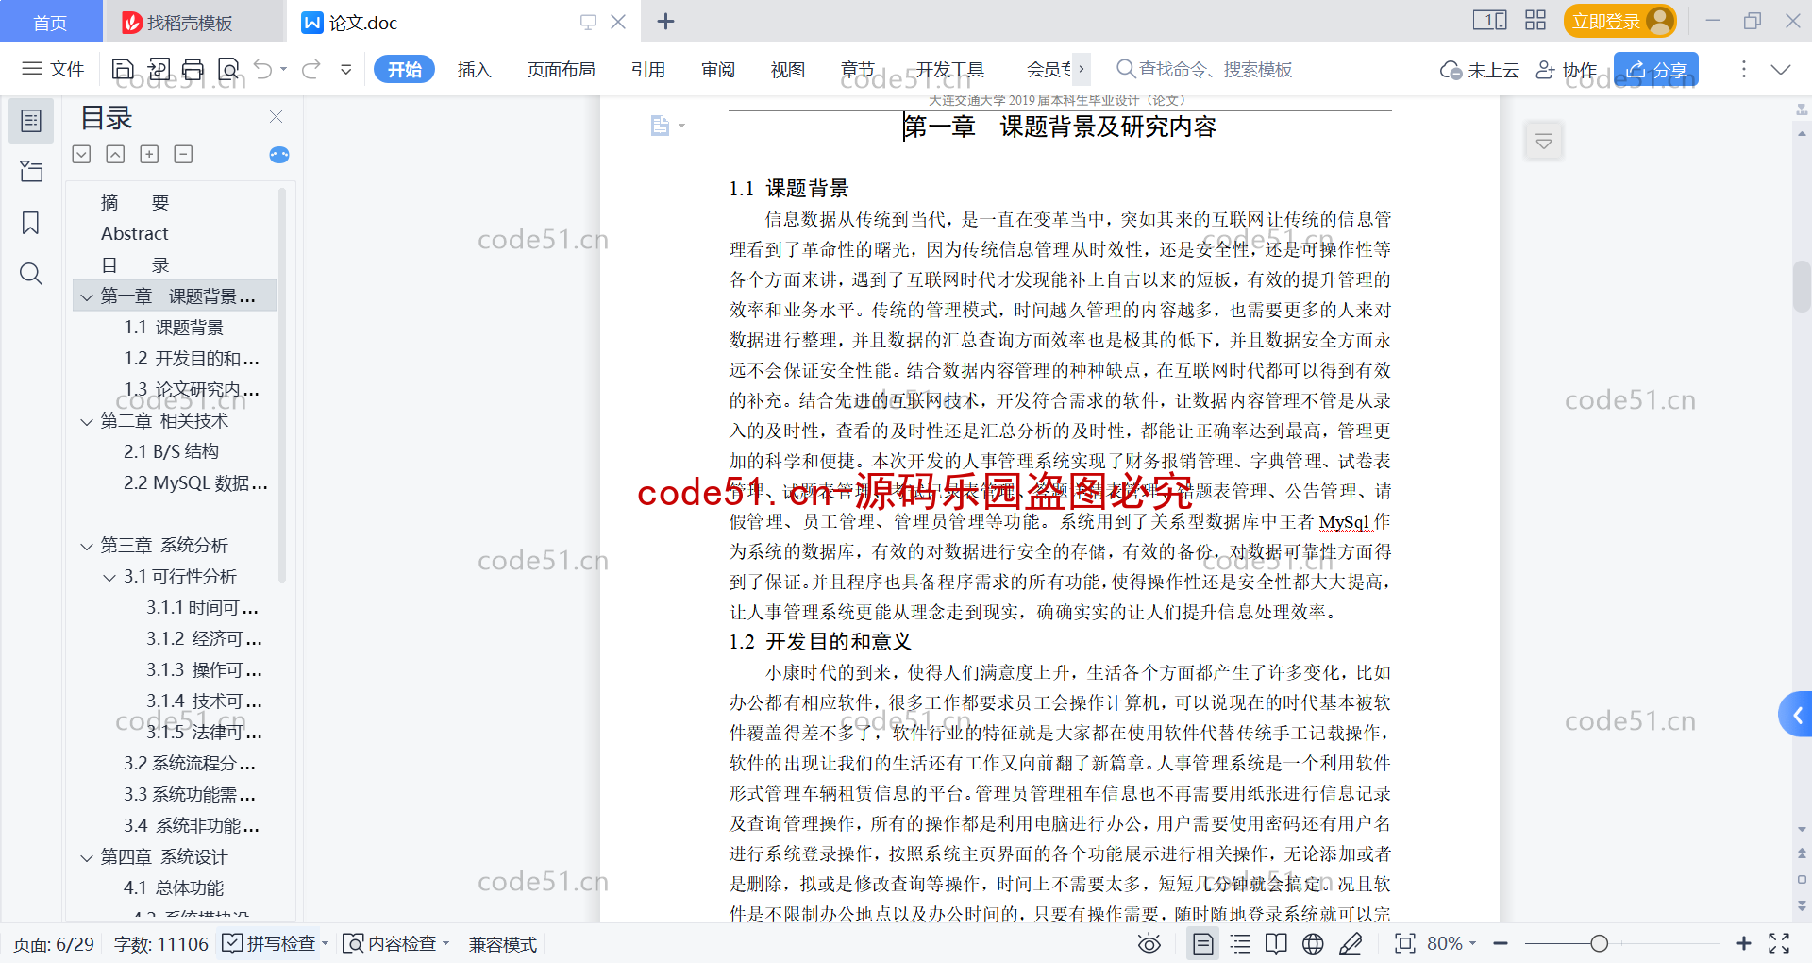Collapse the 第二章 相关技术 tree node
This screenshot has width=1812, height=963.
coord(87,421)
